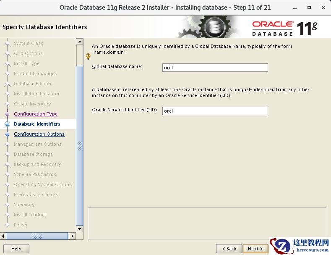
Task: Click the Next button
Action: coord(255,249)
